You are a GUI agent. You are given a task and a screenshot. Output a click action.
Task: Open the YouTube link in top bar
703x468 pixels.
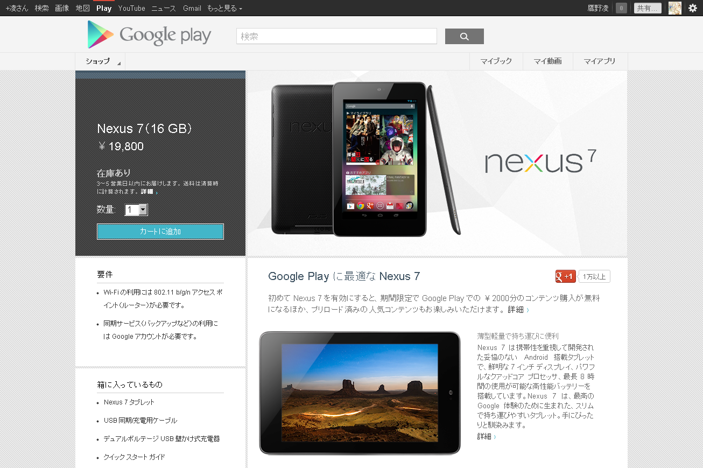(x=132, y=8)
